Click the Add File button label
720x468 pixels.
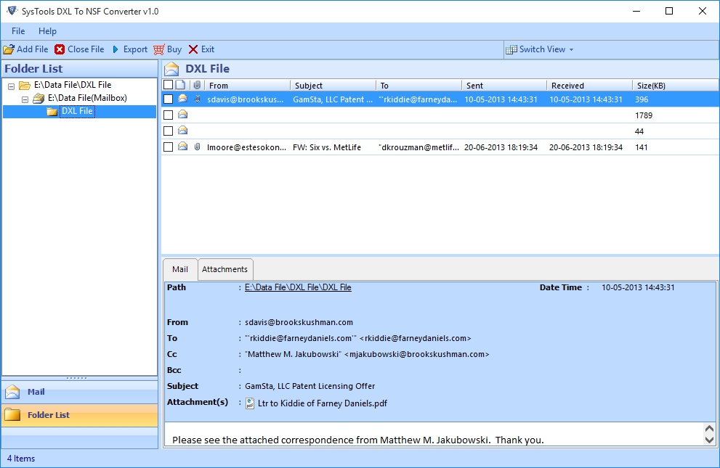32,49
